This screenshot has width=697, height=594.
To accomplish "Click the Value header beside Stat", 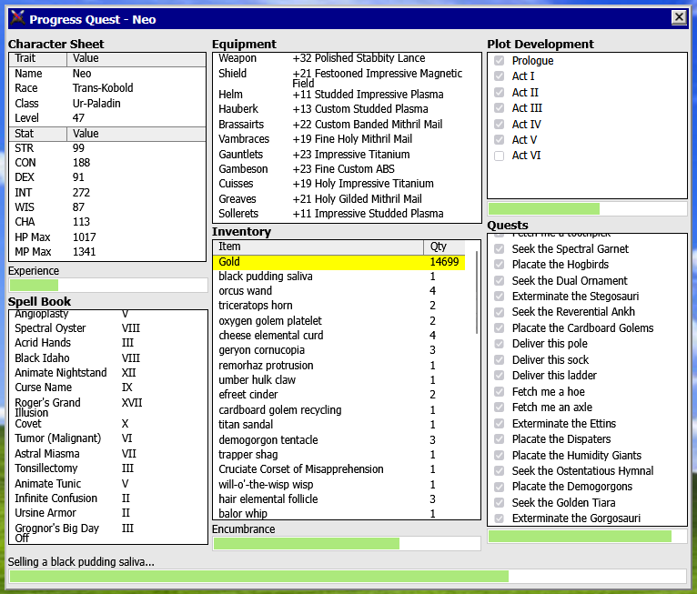I will [x=136, y=134].
